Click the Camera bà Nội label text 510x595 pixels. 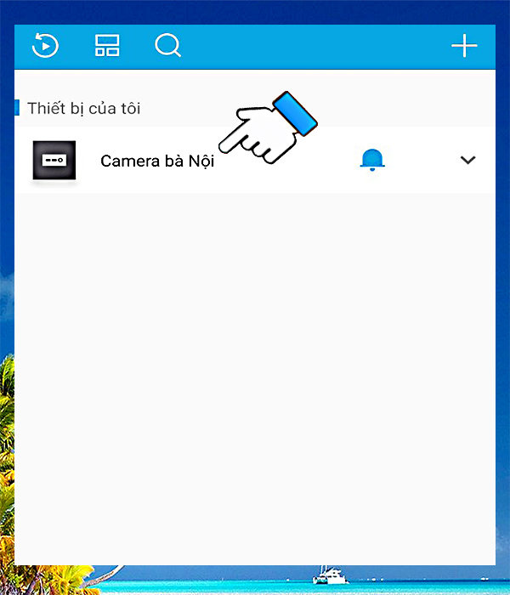click(157, 161)
